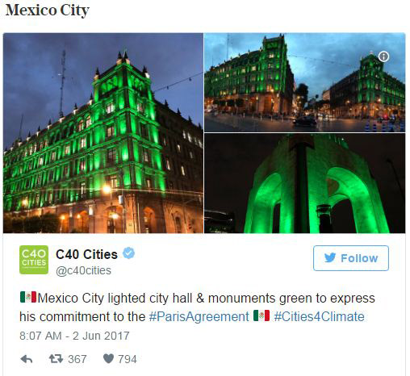
Task: Click the 367 retweet count
Action: click(x=77, y=359)
